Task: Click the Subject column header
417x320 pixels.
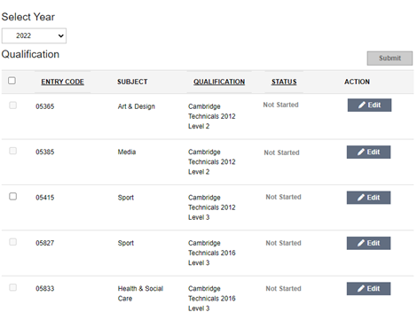Action: (132, 82)
